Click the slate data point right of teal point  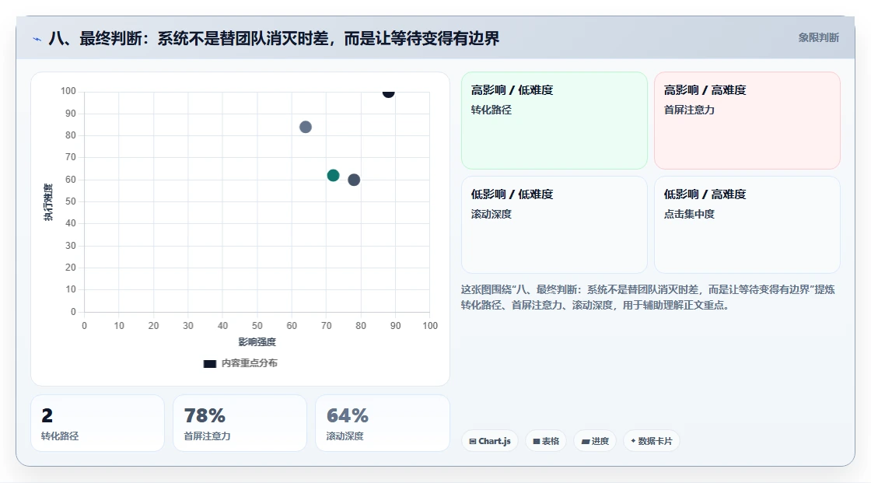point(354,180)
